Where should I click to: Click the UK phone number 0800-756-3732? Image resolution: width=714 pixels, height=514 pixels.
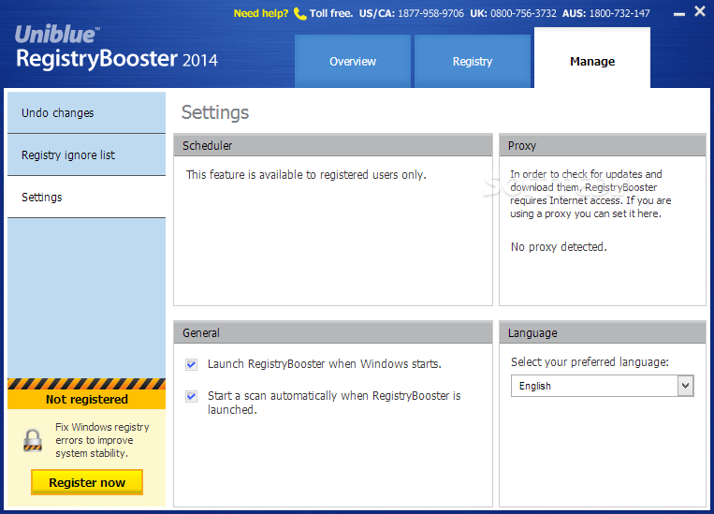coord(523,13)
